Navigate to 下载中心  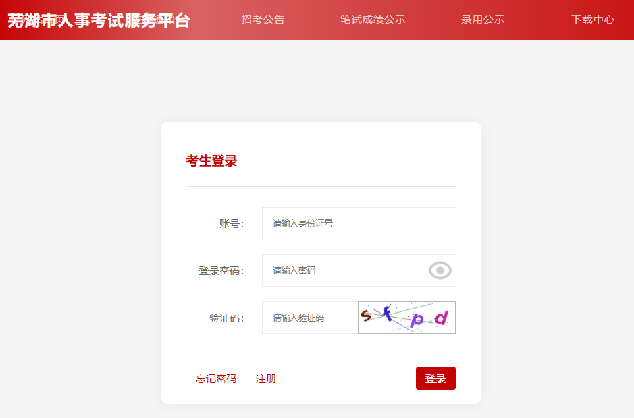[592, 20]
